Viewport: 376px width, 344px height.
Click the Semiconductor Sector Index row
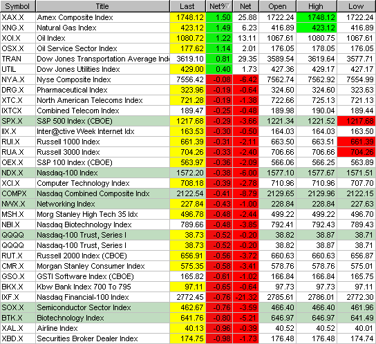(x=188, y=307)
